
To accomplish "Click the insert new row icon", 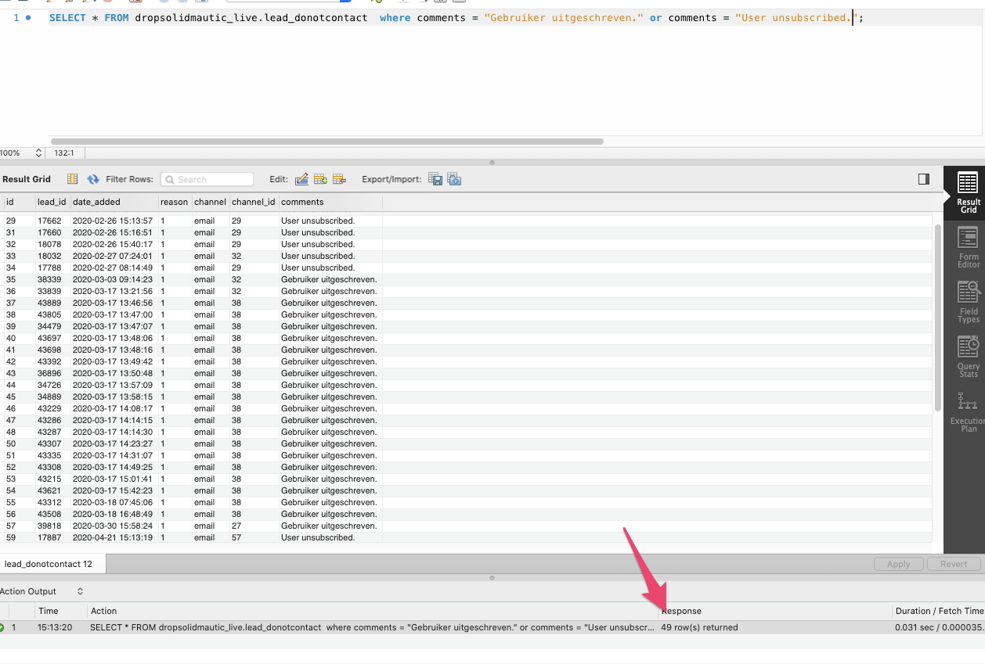I will click(320, 178).
